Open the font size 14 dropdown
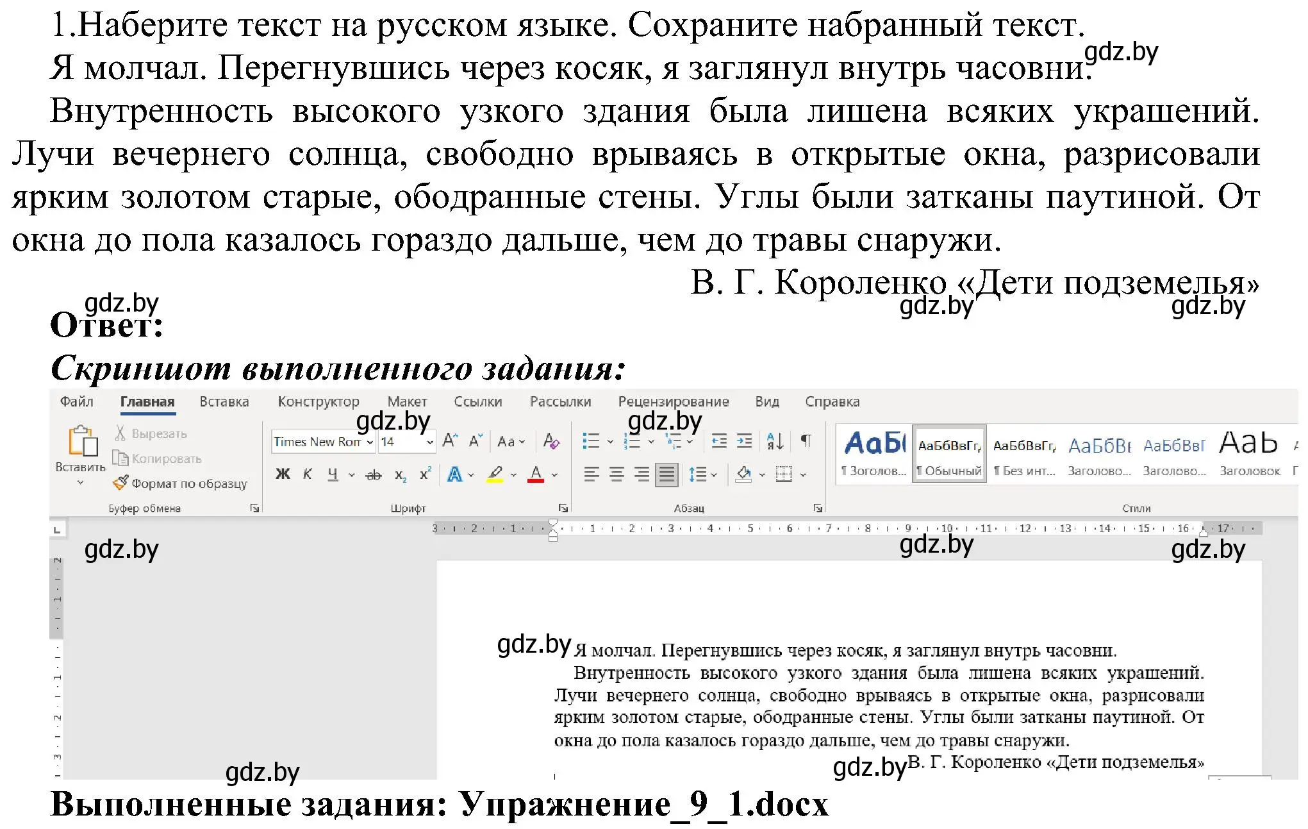 (430, 442)
